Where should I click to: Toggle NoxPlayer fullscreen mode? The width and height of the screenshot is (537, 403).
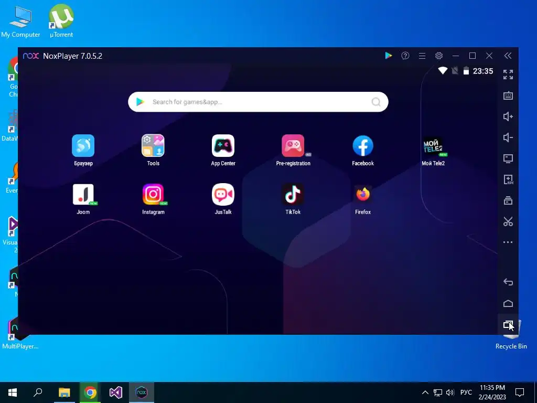508,75
